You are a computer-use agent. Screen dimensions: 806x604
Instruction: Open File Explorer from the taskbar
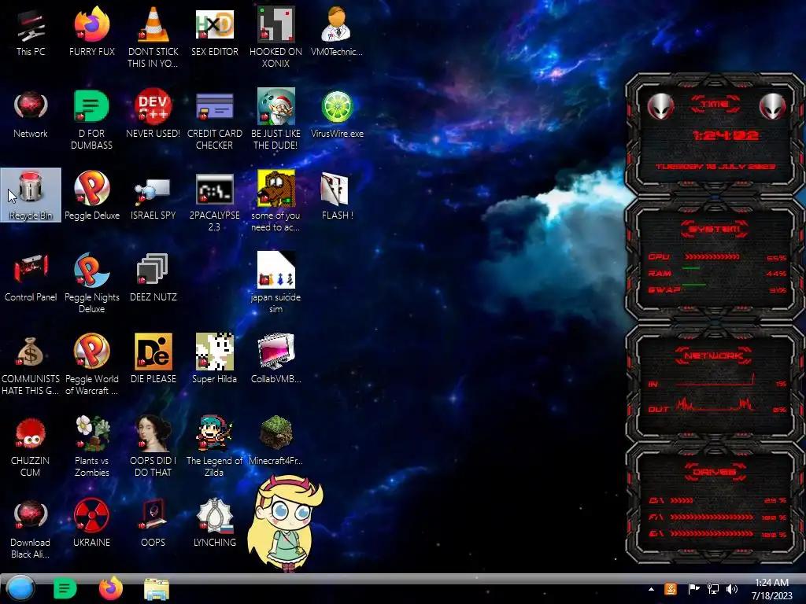click(x=157, y=589)
